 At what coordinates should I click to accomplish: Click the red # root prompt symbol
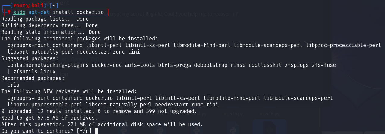click(x=9, y=12)
